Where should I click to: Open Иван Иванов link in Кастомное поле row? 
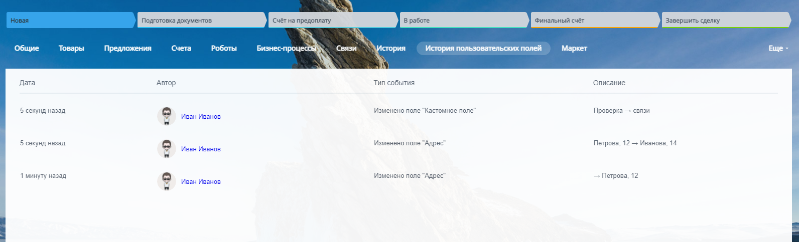pyautogui.click(x=201, y=117)
